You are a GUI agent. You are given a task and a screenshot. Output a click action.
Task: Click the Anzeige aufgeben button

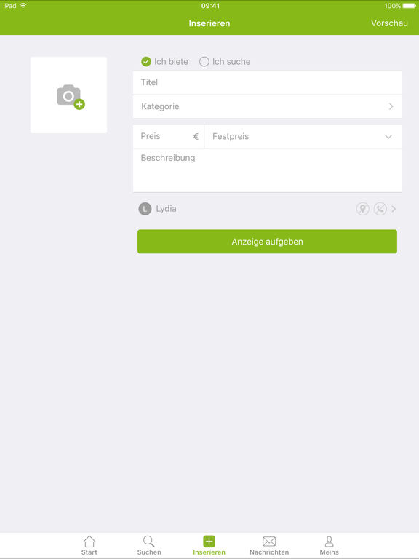267,242
